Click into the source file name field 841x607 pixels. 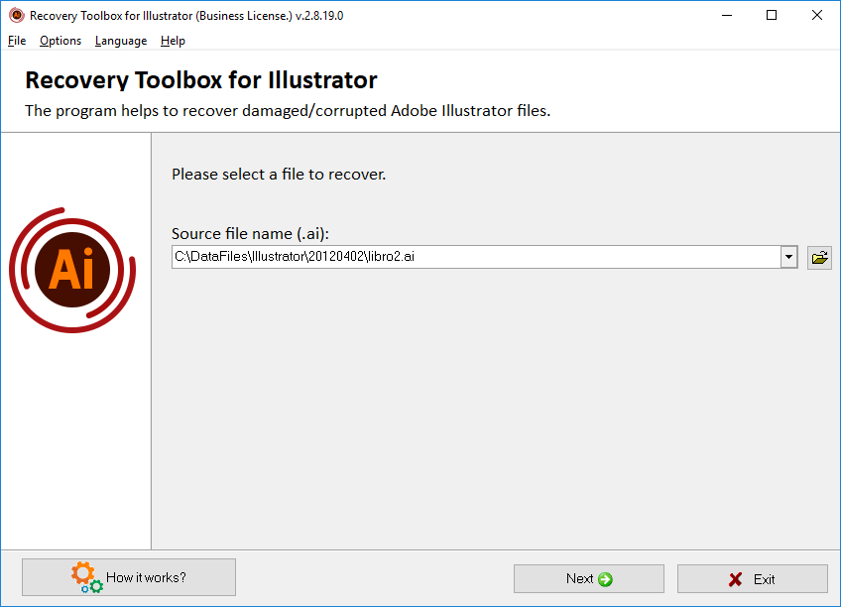[x=476, y=257]
